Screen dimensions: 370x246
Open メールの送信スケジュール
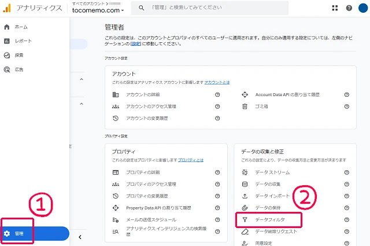tap(151, 220)
